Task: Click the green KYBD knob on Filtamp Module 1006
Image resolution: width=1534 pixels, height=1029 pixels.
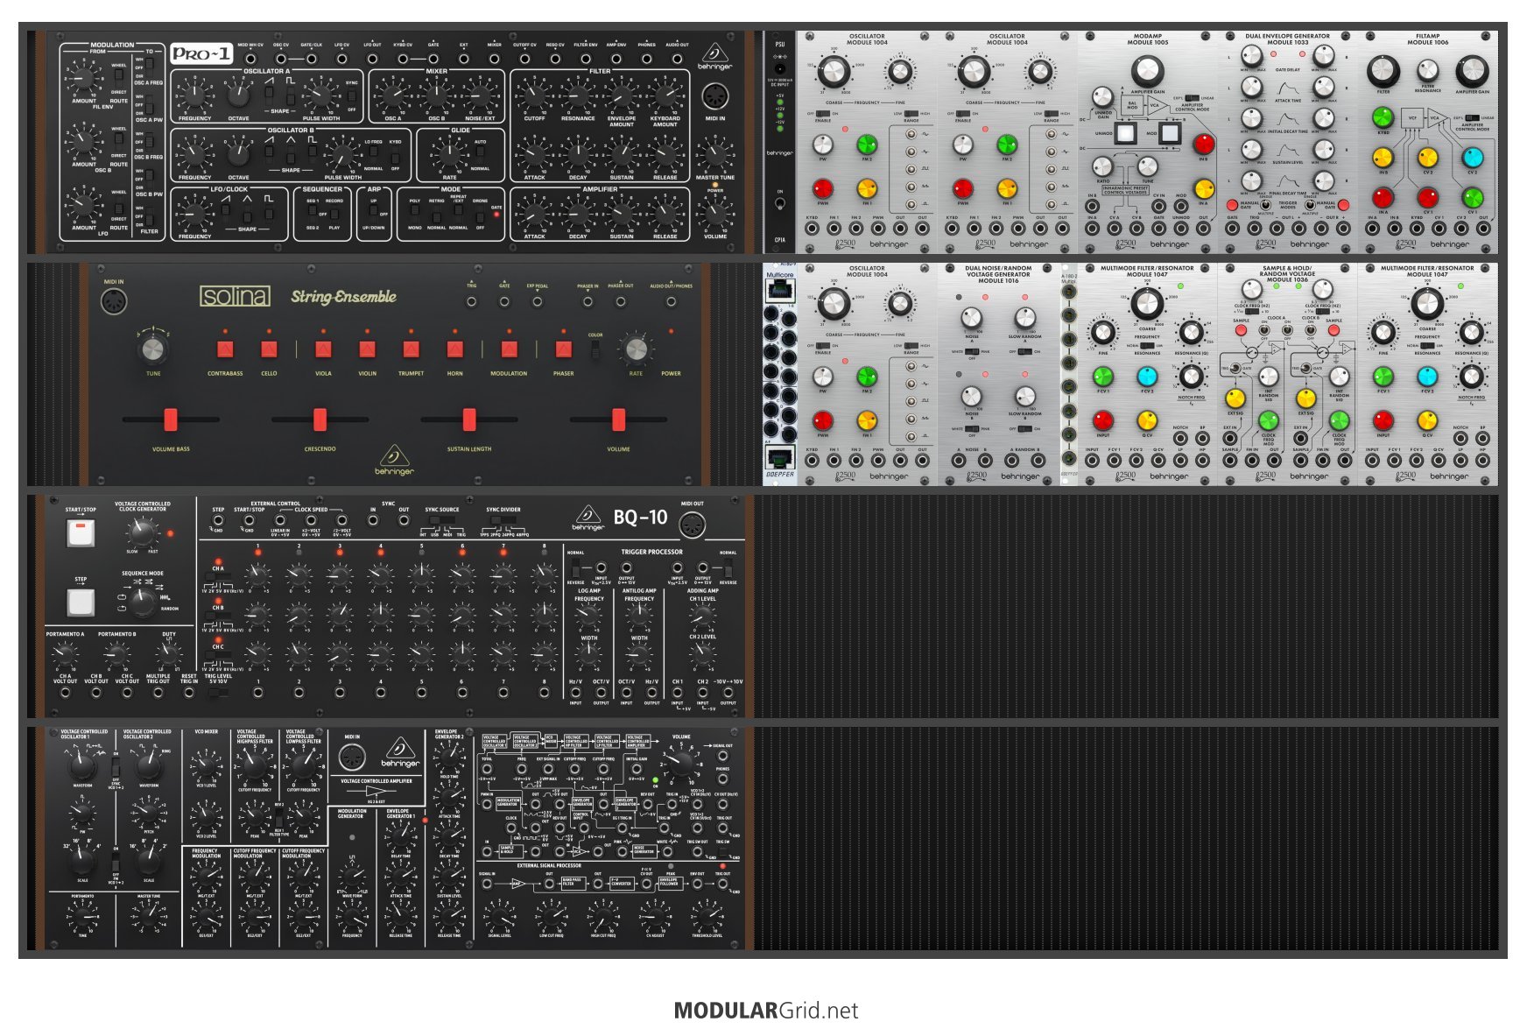Action: (x=1383, y=116)
